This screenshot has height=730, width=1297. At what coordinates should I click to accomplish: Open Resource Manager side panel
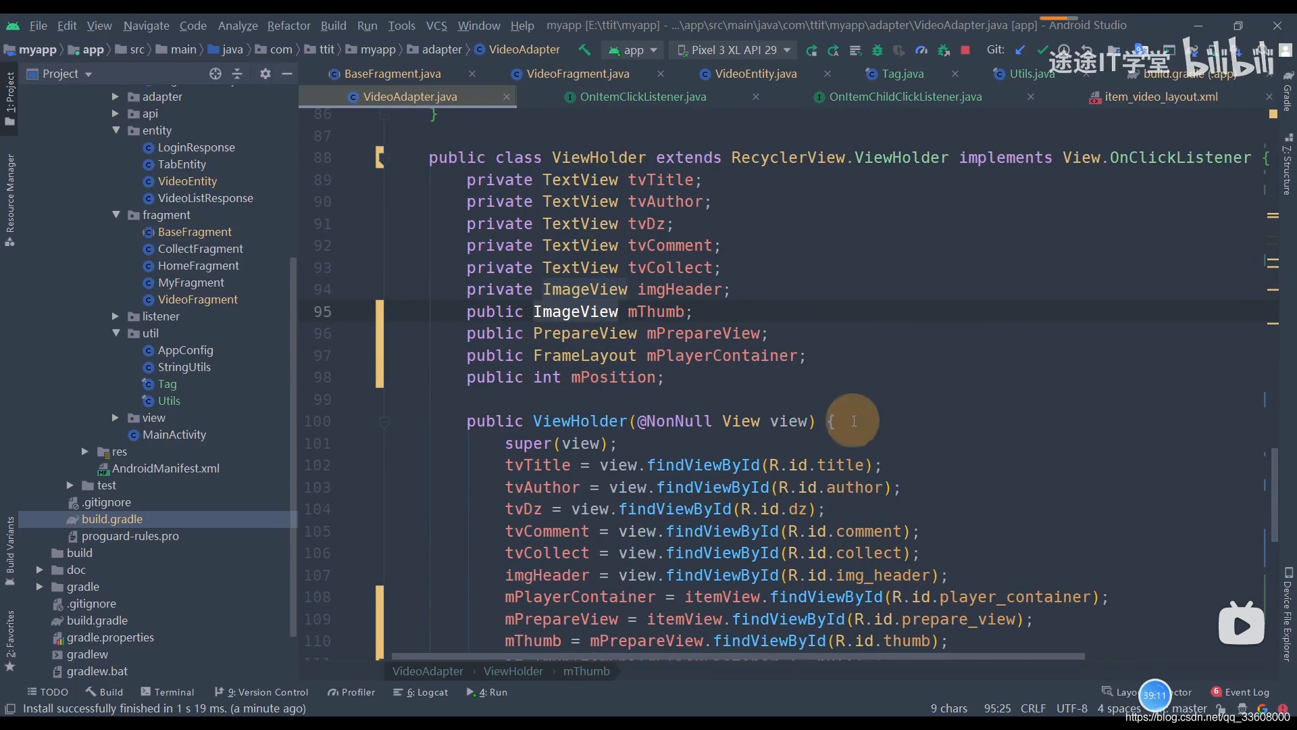click(10, 199)
